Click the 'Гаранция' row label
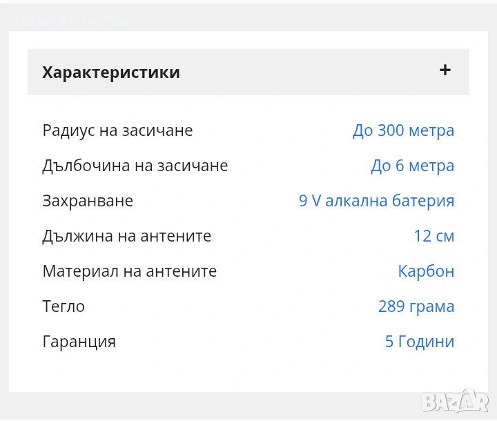This screenshot has height=421, width=497. (x=79, y=342)
